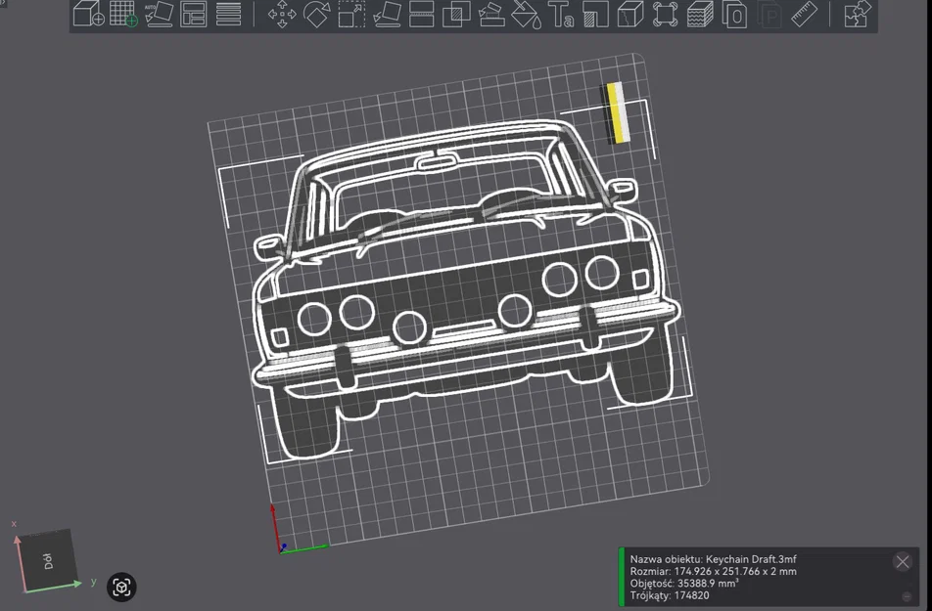Toggle the orbit view mode control
Screen dimensions: 932x611
tap(119, 587)
